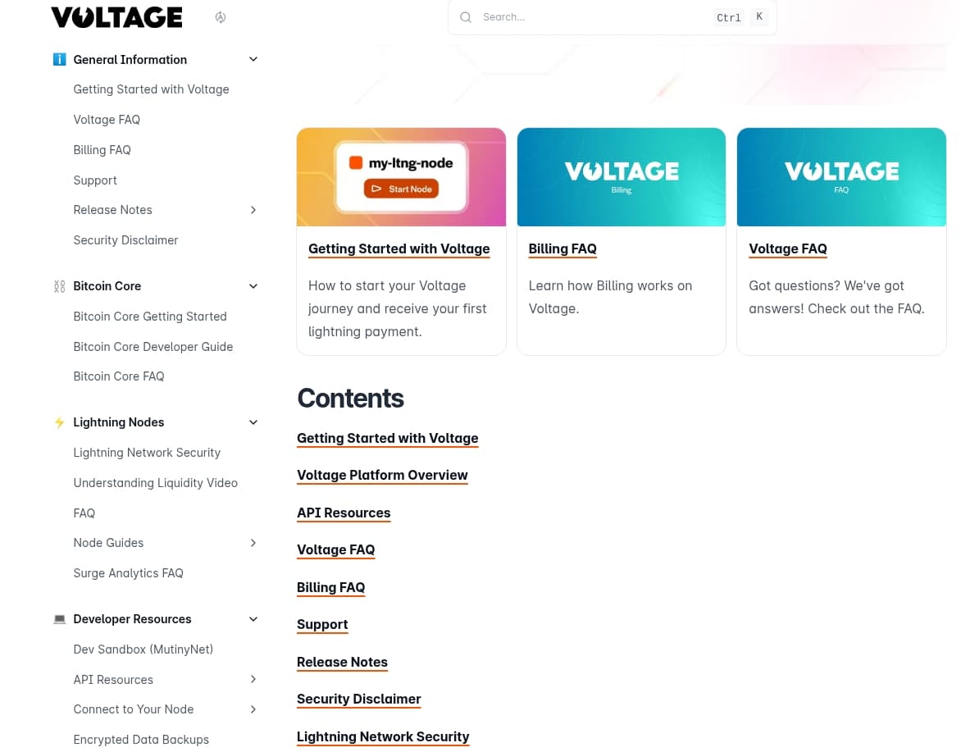Click the chain icon next to Bitcoin Core
Viewport: 961px width, 752px height.
click(x=59, y=286)
